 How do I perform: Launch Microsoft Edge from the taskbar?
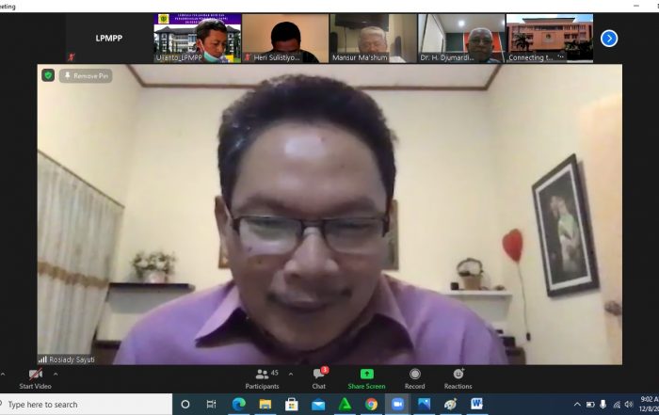coord(239,405)
